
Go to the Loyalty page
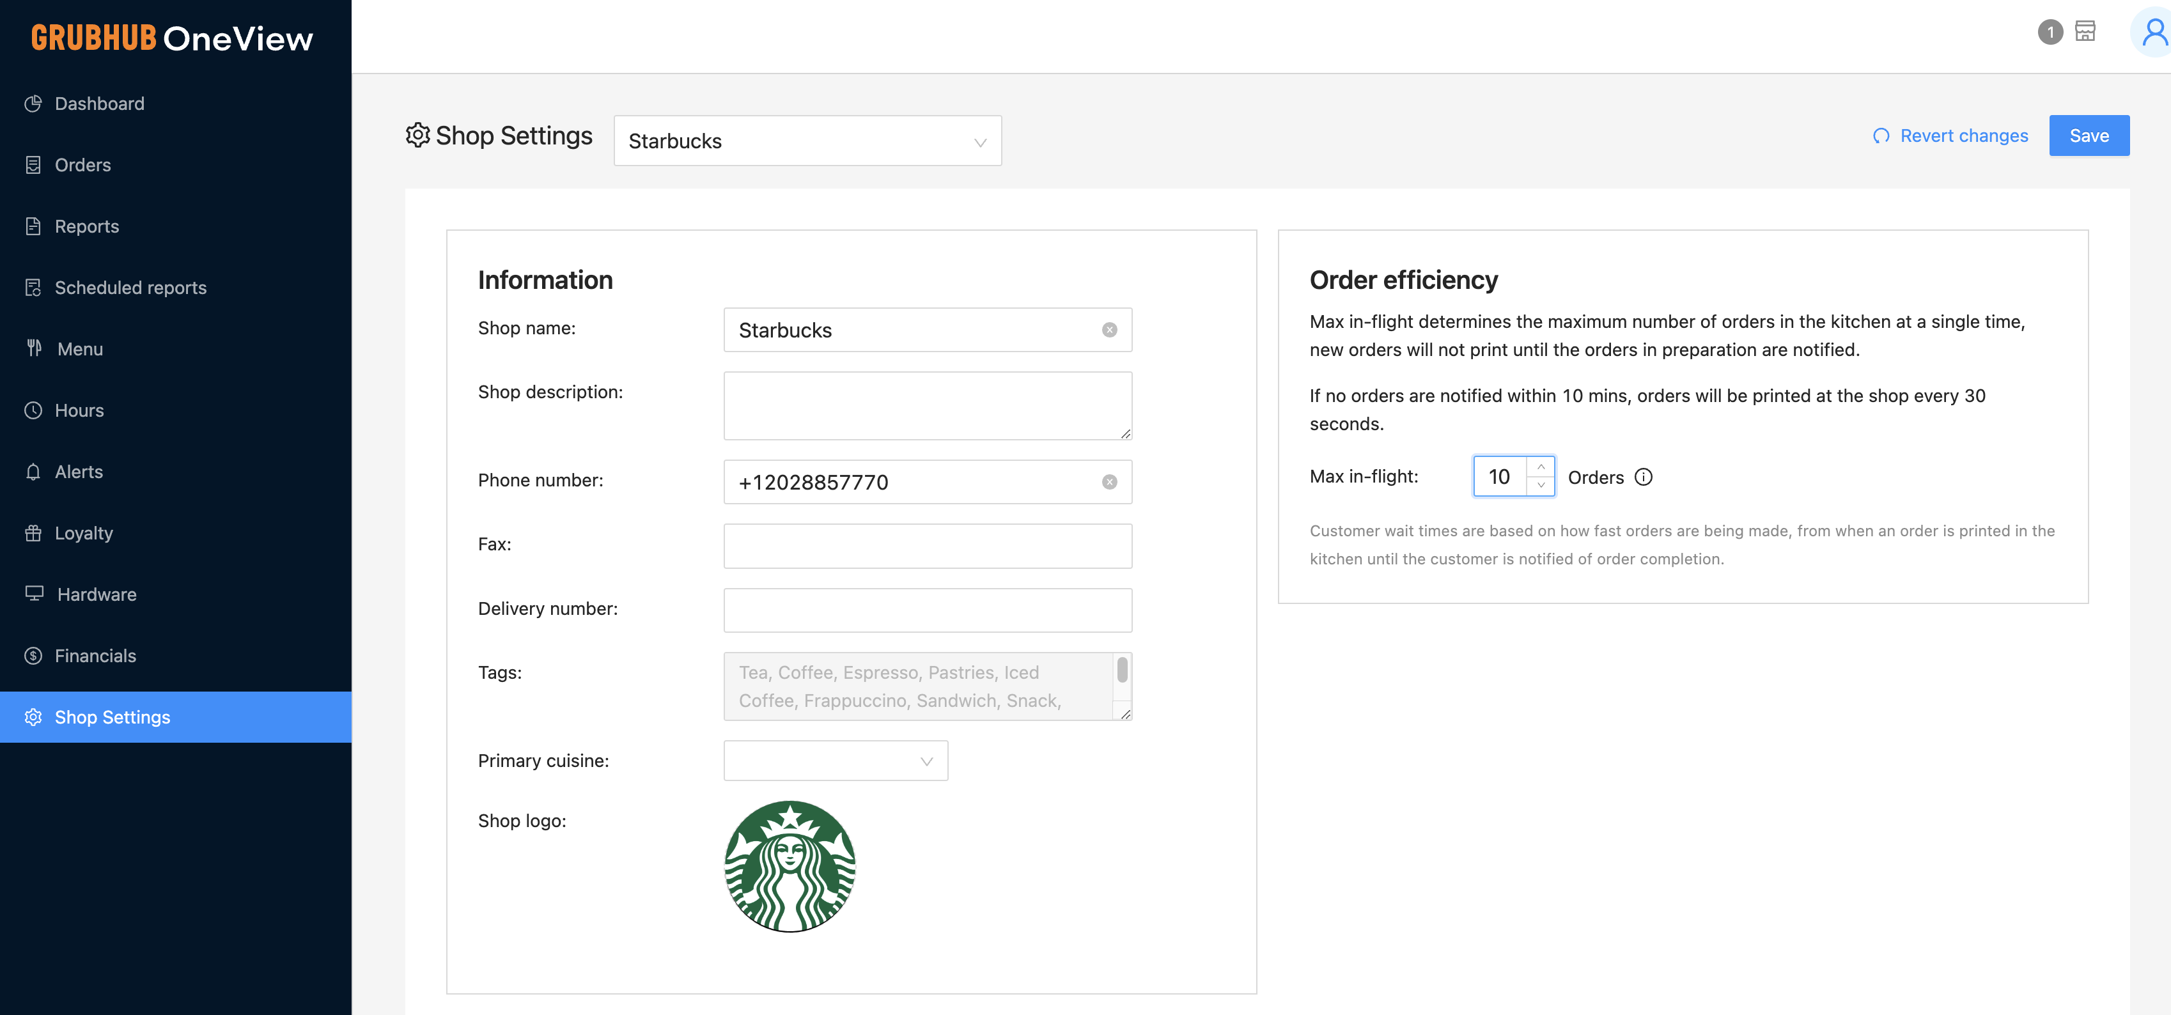click(175, 533)
